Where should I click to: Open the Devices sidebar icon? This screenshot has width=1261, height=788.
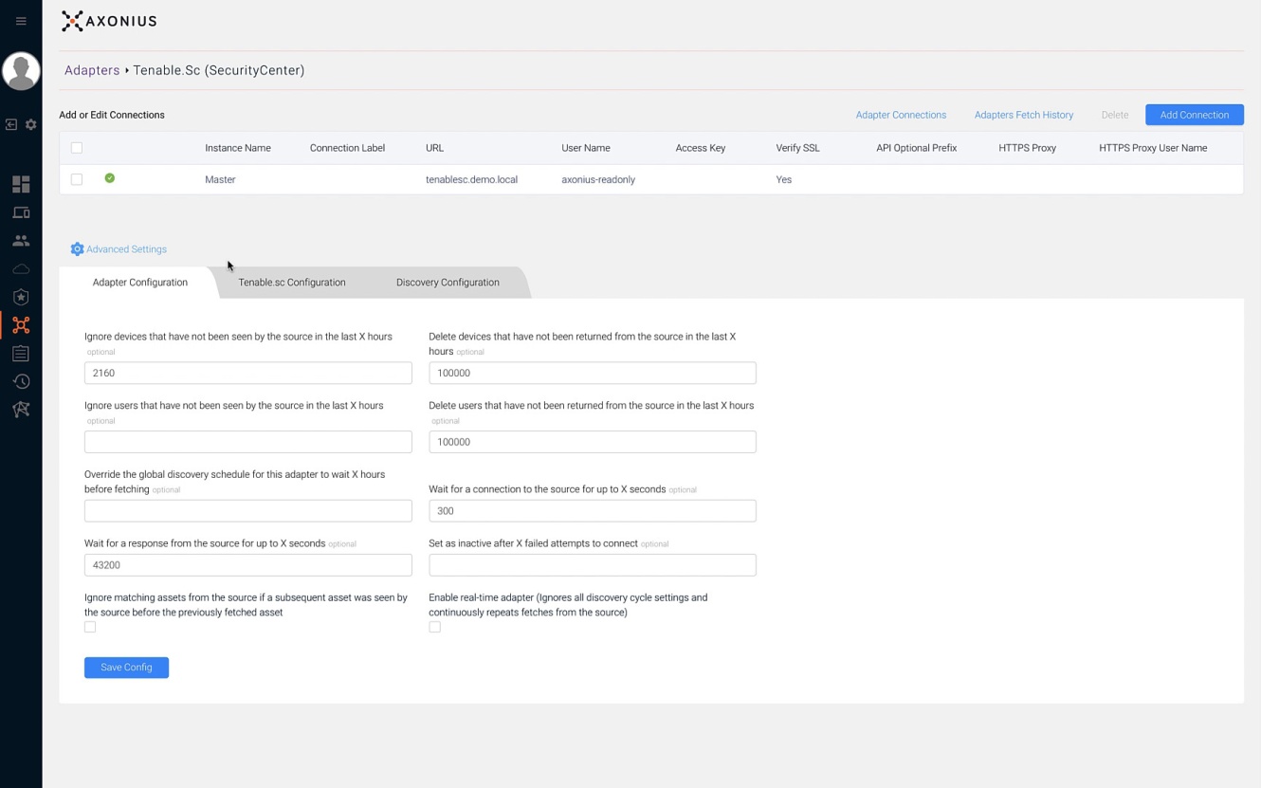click(x=21, y=212)
